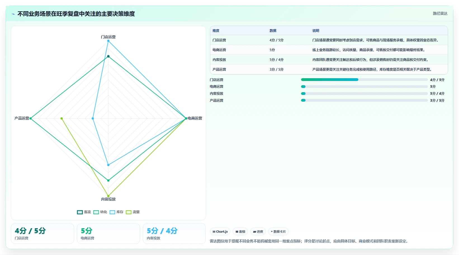Click the 门店运营 progress bar
Screen dimensions: 459x255
[364, 80]
